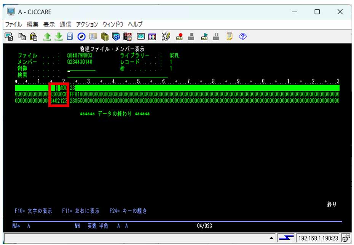Click the 制御 input field
The height and width of the screenshot is (245, 354).
pos(81,69)
